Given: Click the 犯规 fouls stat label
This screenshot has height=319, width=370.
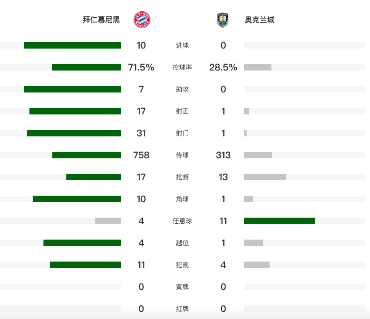Looking at the screenshot, I should [182, 265].
